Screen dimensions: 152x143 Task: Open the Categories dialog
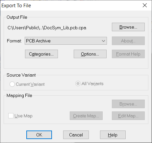41,54
